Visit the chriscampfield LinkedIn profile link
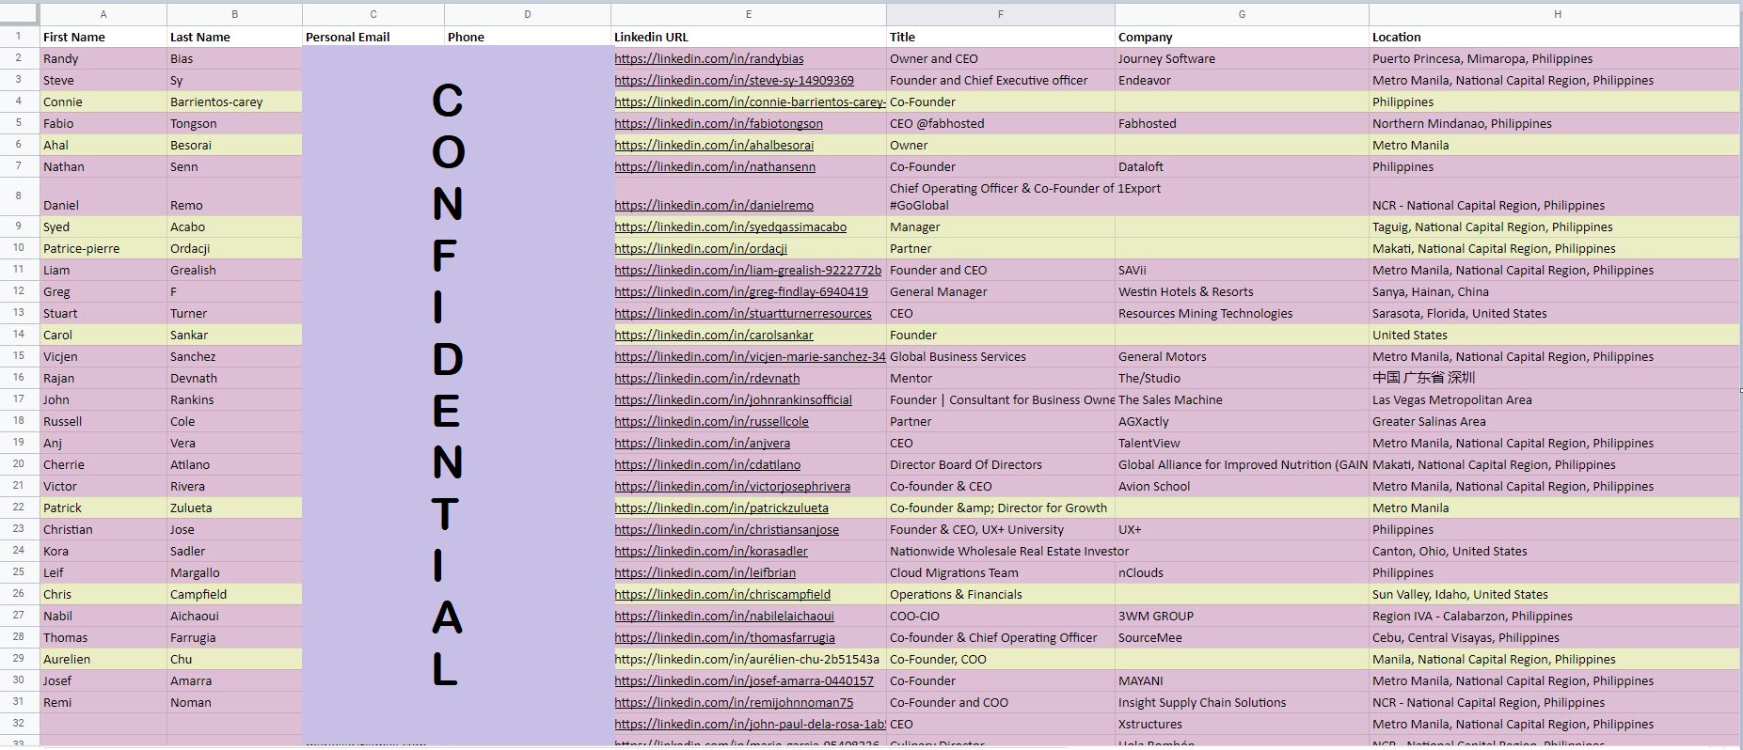The image size is (1743, 750). [x=722, y=594]
